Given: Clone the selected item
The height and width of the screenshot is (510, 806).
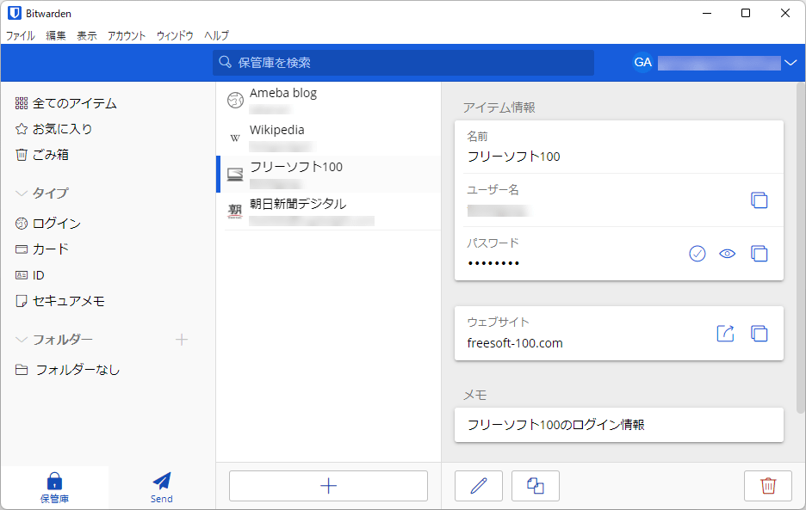Looking at the screenshot, I should coord(536,486).
